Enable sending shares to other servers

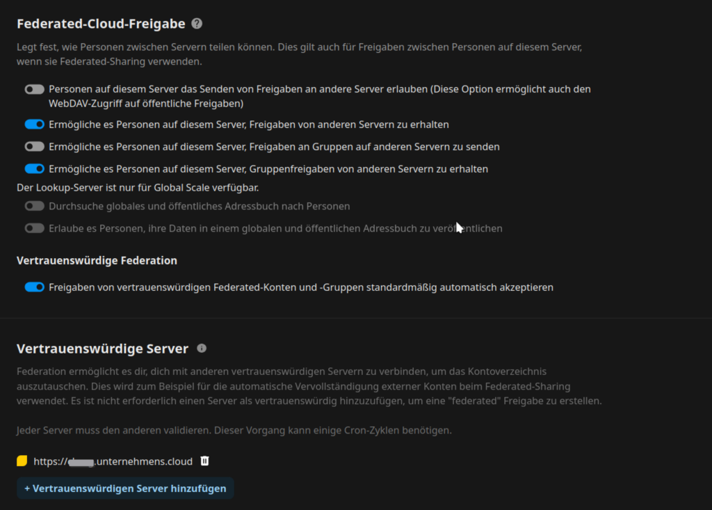point(34,90)
